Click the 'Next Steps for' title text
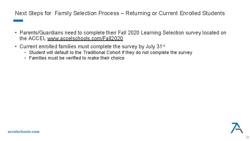 pos(33,13)
